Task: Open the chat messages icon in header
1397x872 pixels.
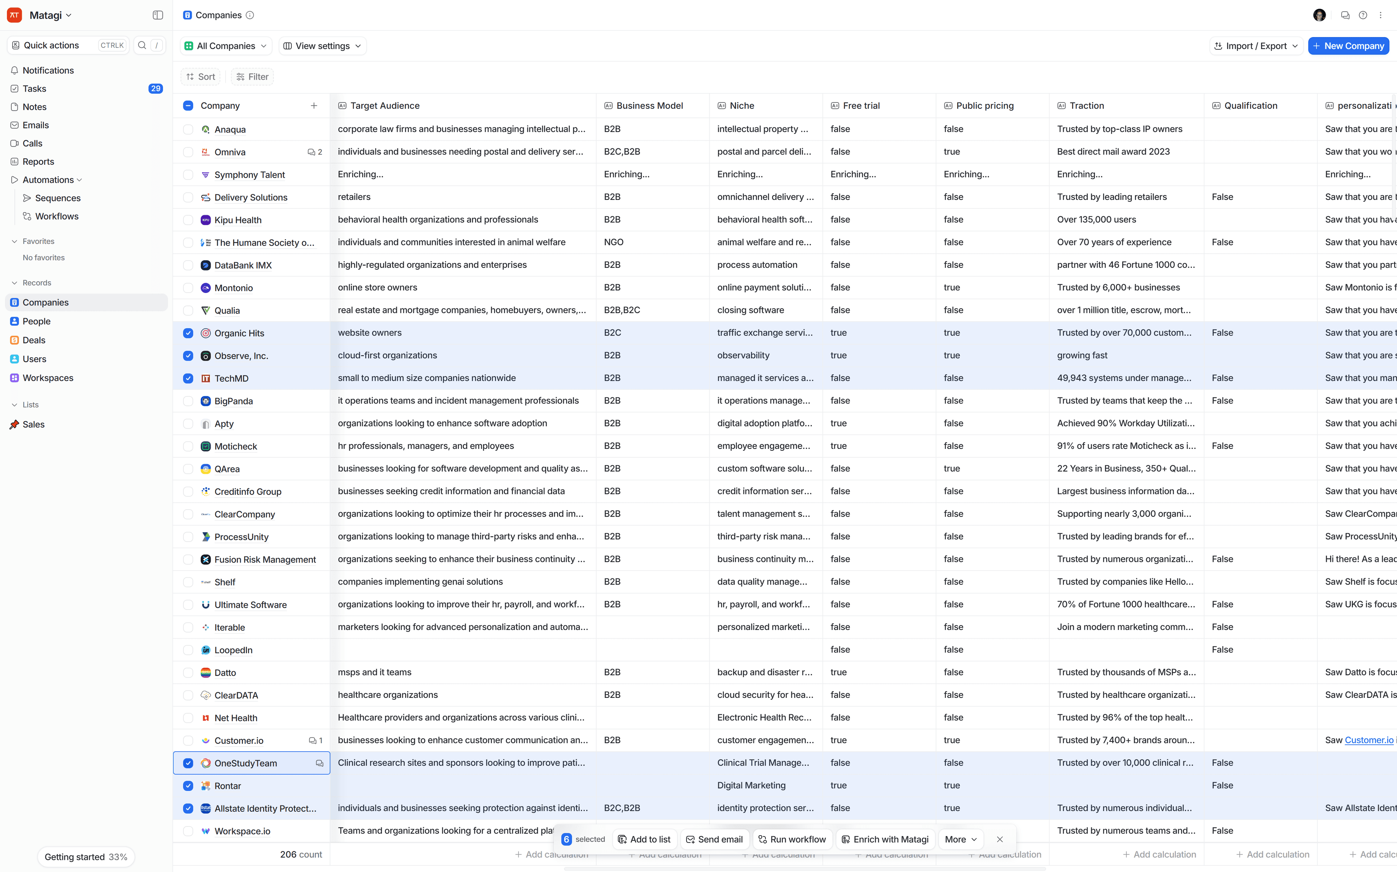Action: point(1345,15)
